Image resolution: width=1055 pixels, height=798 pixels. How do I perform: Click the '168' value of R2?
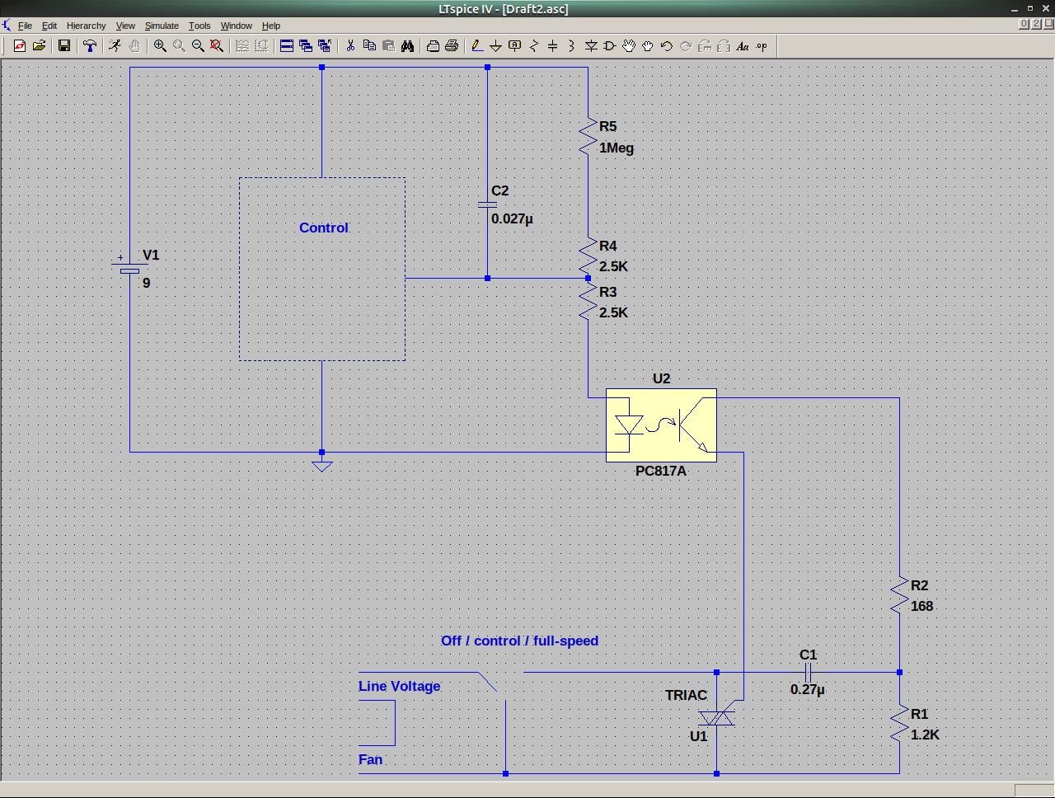click(x=921, y=606)
